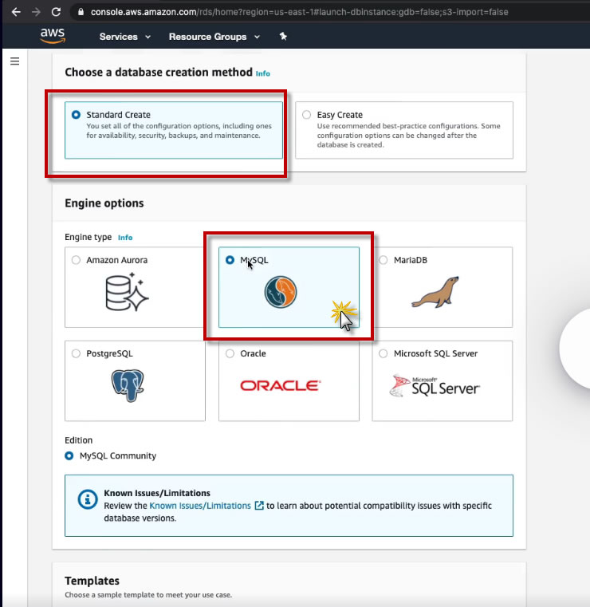
Task: Click the Microsoft SQL Server logo
Action: click(x=435, y=386)
